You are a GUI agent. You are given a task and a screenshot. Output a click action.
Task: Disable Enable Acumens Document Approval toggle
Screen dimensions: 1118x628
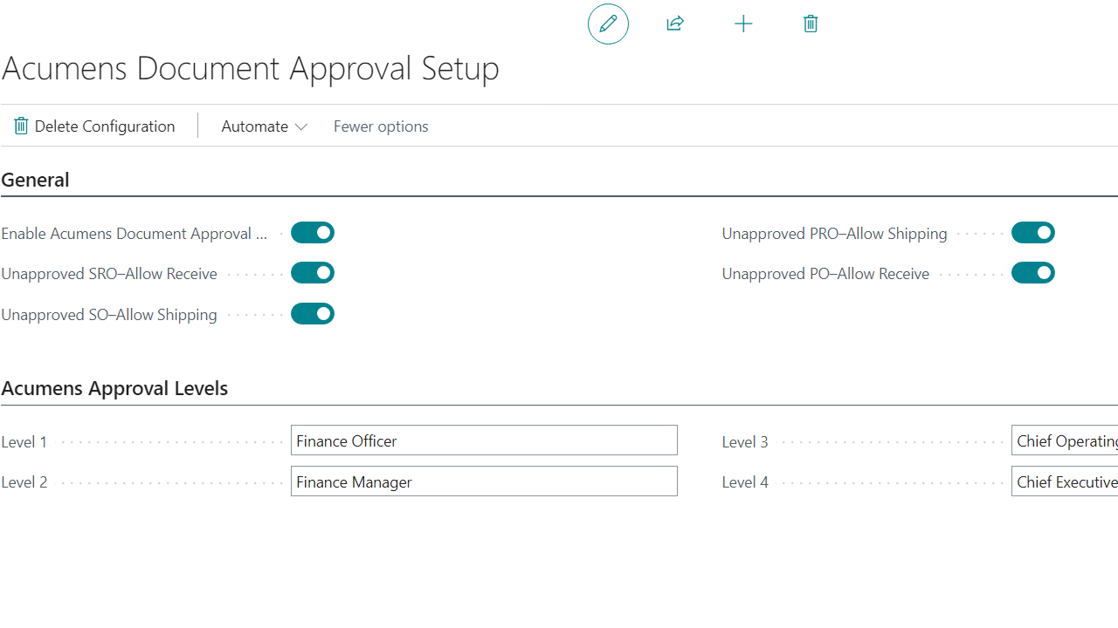click(313, 233)
